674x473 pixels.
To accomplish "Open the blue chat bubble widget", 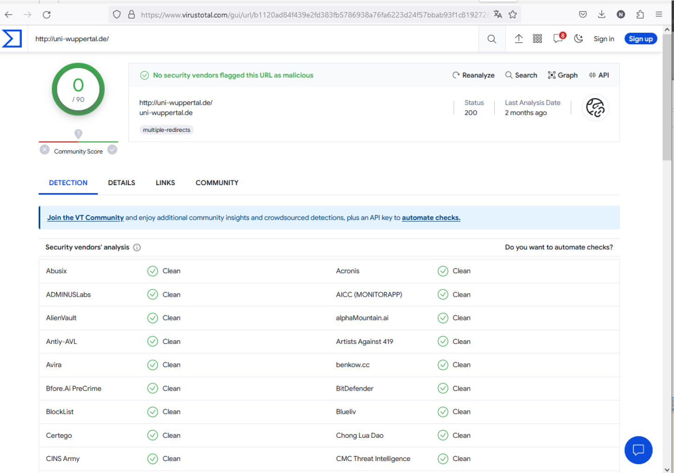I will pyautogui.click(x=638, y=449).
